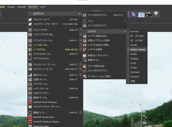Select the BP - 3D Paint layout
The image size is (172, 127).
point(137,36)
